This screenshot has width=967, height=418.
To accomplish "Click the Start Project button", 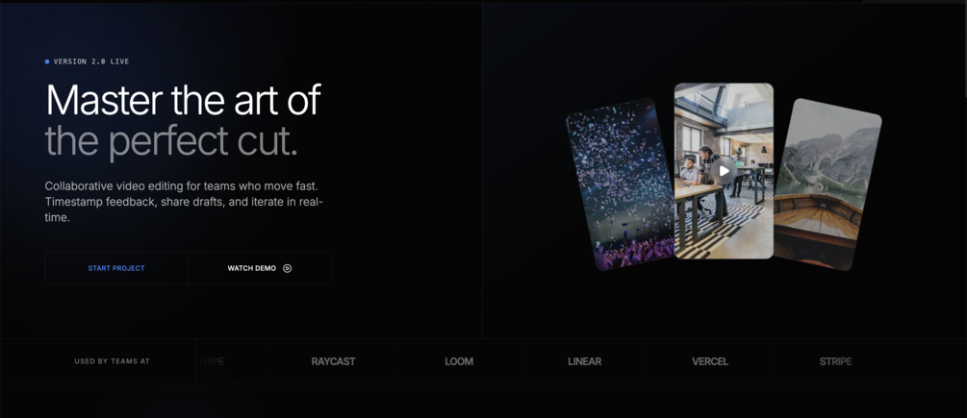I will [x=116, y=268].
